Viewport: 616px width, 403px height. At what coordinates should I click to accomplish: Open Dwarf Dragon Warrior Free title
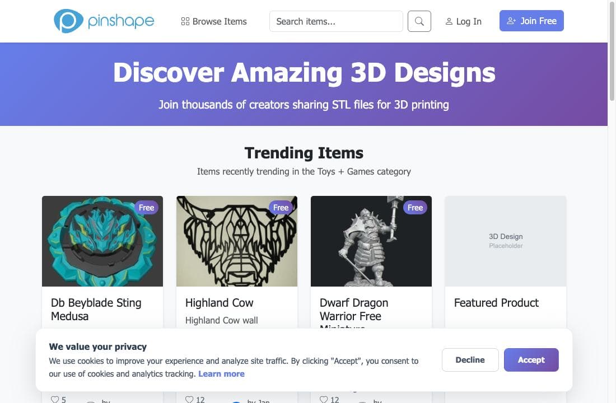[x=354, y=313]
